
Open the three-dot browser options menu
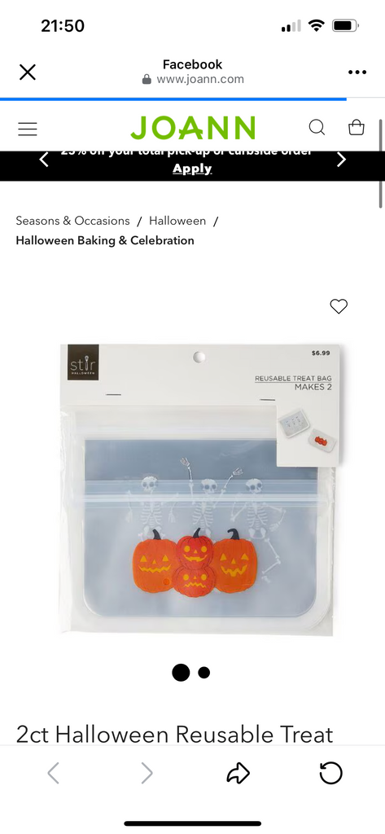pos(357,72)
